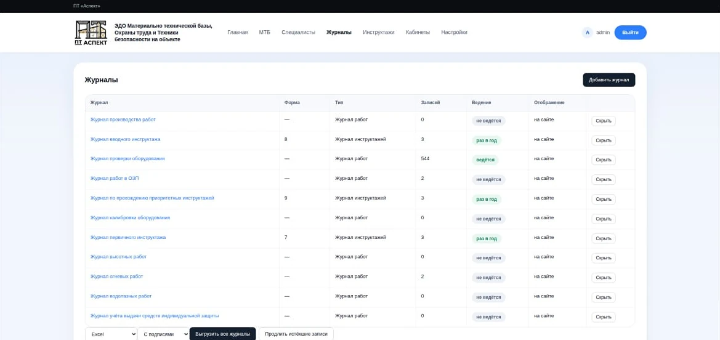Click the admin avatar icon
This screenshot has width=720, height=340.
(588, 32)
